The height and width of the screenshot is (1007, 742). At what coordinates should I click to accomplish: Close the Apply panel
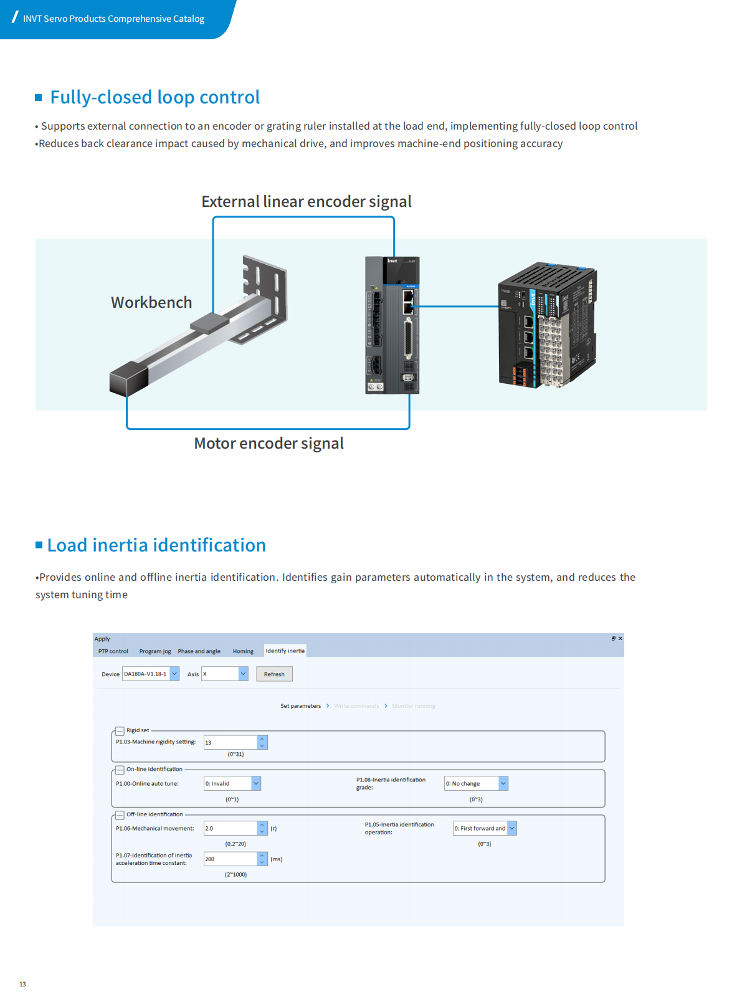tap(620, 639)
